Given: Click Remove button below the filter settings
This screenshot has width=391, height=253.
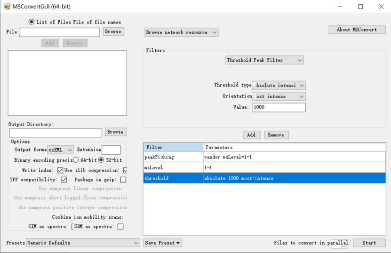Looking at the screenshot, I should pyautogui.click(x=276, y=135).
